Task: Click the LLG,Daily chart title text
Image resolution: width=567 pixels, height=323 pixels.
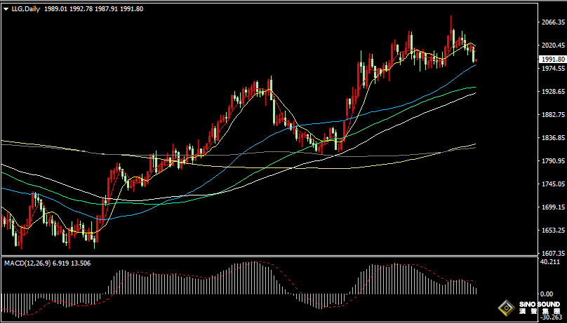Action: click(x=25, y=9)
